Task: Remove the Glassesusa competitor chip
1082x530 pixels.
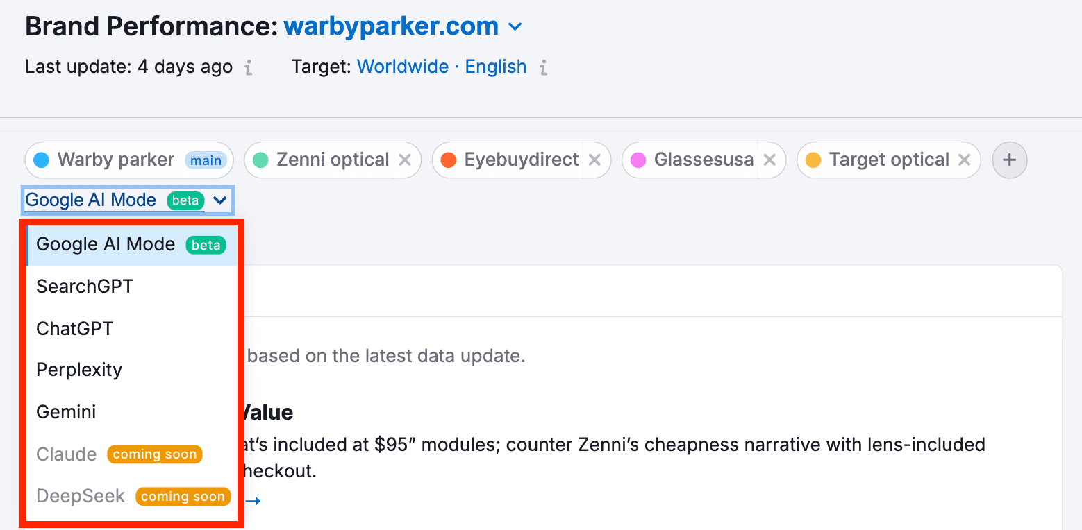Action: (x=769, y=160)
